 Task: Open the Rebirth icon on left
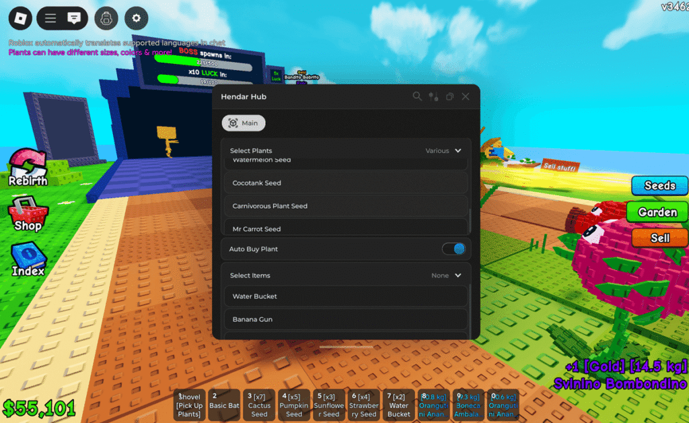coord(28,168)
